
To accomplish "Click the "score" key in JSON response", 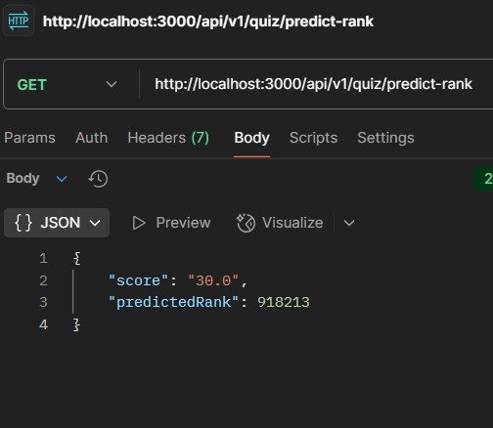I will coord(138,280).
